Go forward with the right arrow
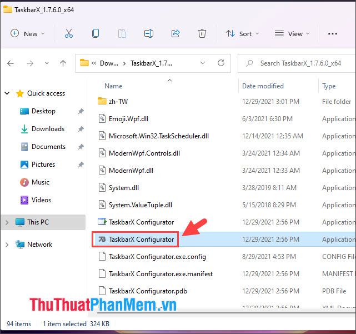 (30, 63)
